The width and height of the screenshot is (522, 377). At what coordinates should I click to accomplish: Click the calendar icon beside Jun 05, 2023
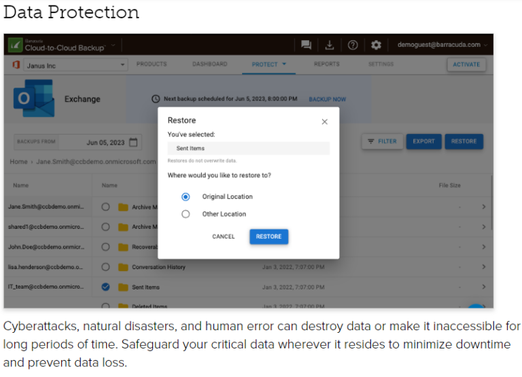pos(133,143)
